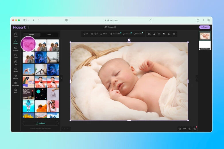224x149 pixels.
Task: Click the privacy shield icon
Action: point(66,20)
